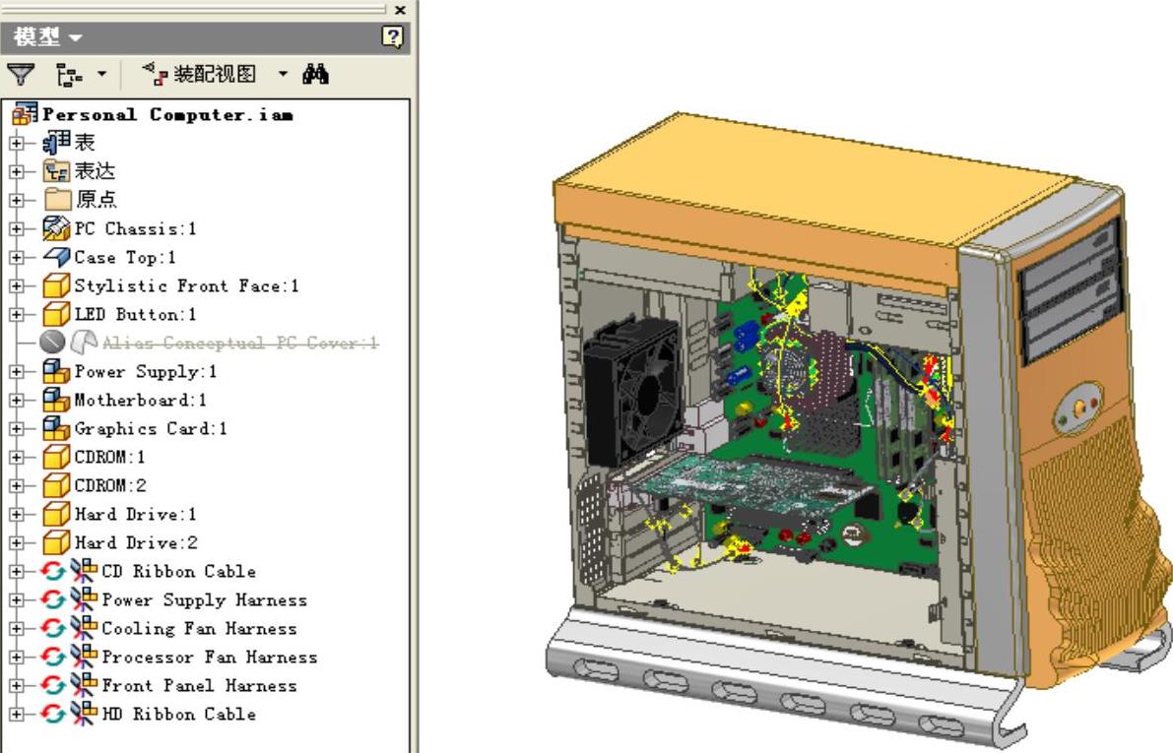Screen dimensions: 1173x753
Task: Click the Case Top:1 sheet metal icon
Action: tap(56, 257)
